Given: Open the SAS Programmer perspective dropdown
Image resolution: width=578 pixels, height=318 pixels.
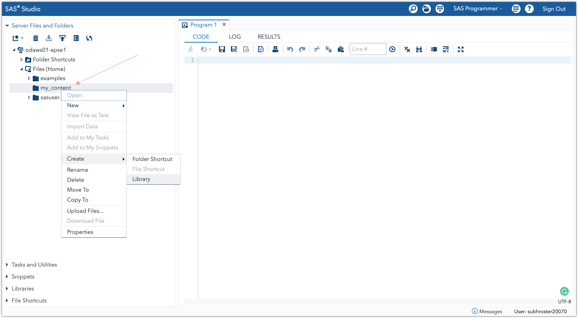Looking at the screenshot, I should pyautogui.click(x=477, y=9).
